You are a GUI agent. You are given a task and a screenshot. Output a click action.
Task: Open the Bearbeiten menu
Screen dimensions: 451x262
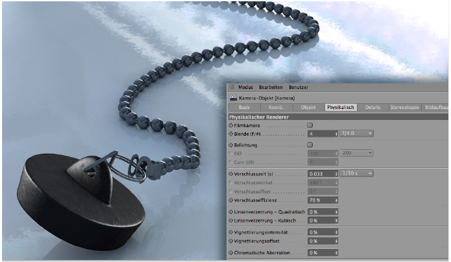tap(271, 87)
